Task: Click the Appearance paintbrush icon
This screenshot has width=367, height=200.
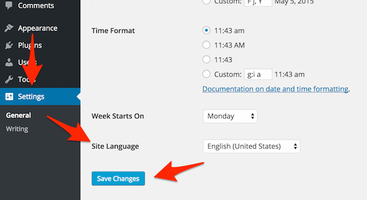Action: coord(9,28)
